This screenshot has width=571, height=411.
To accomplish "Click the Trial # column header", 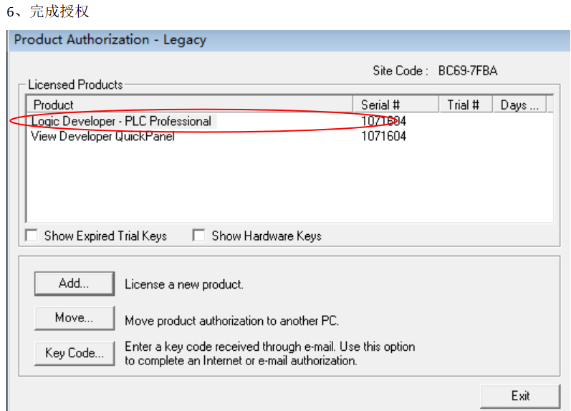I will [x=466, y=105].
